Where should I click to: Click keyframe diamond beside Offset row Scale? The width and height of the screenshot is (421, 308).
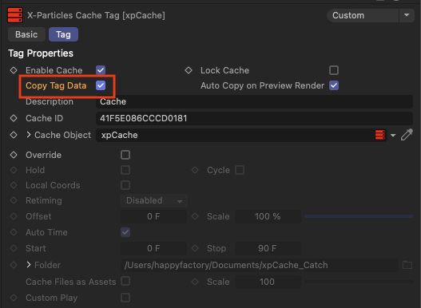195,216
